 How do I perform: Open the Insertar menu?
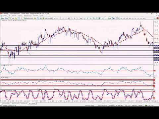coord(14,16)
